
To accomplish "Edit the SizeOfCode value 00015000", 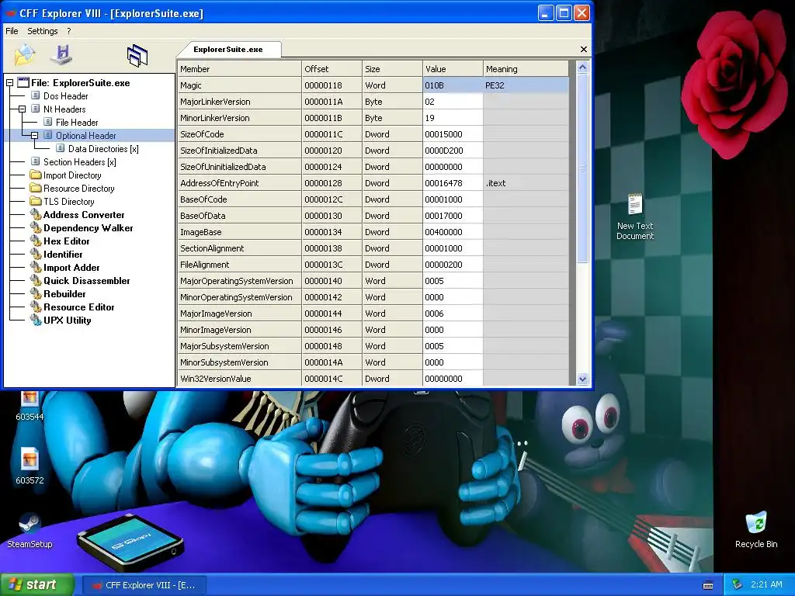I will [453, 133].
